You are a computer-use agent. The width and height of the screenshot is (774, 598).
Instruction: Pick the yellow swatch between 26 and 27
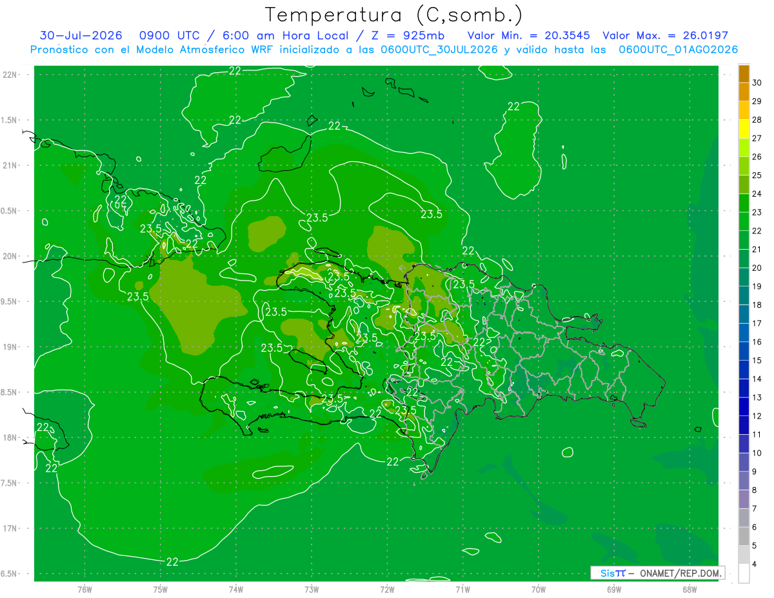pyautogui.click(x=744, y=148)
